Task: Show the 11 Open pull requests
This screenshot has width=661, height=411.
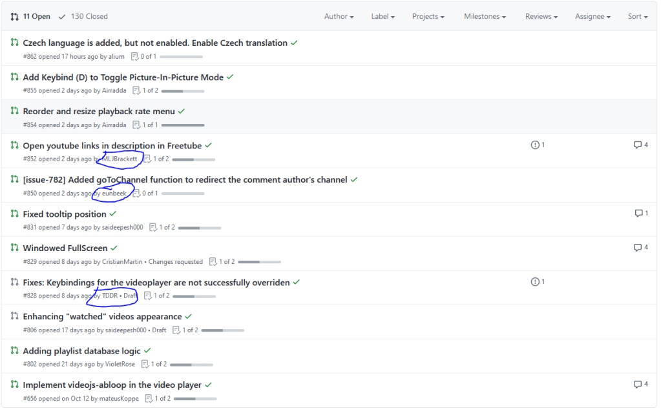Action: click(x=30, y=16)
